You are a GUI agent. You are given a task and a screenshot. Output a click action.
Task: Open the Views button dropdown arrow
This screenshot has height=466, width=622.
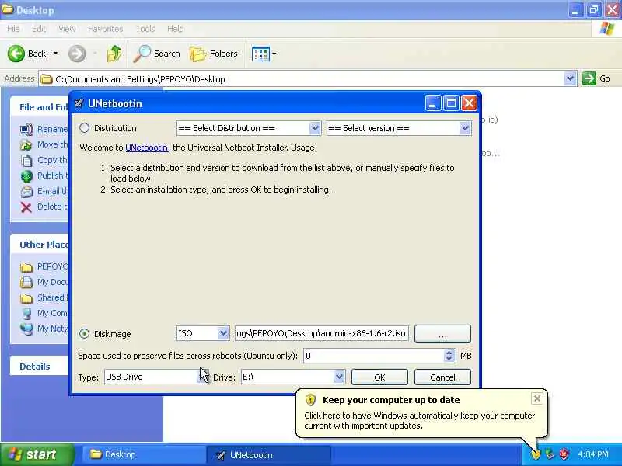tap(274, 54)
